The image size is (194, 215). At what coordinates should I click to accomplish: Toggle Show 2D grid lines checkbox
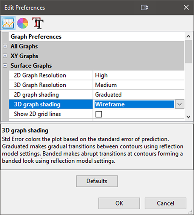click(98, 114)
